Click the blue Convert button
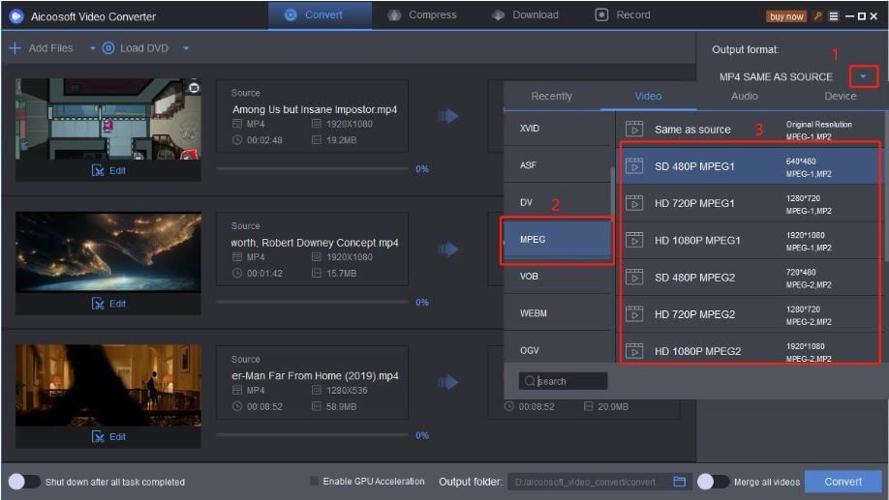This screenshot has height=500, width=889. (x=843, y=482)
